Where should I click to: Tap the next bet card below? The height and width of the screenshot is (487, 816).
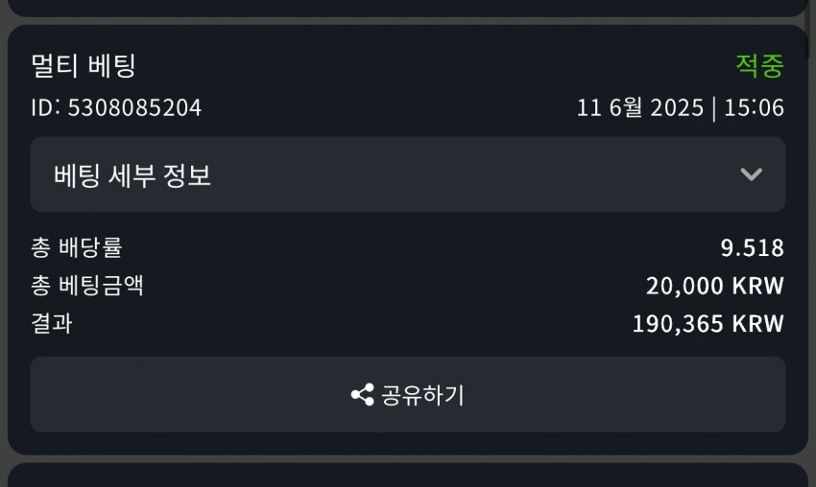tap(407, 475)
